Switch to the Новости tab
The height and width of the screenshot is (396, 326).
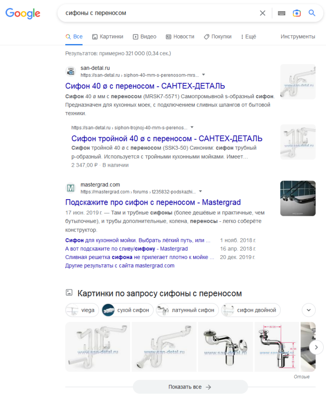(180, 37)
